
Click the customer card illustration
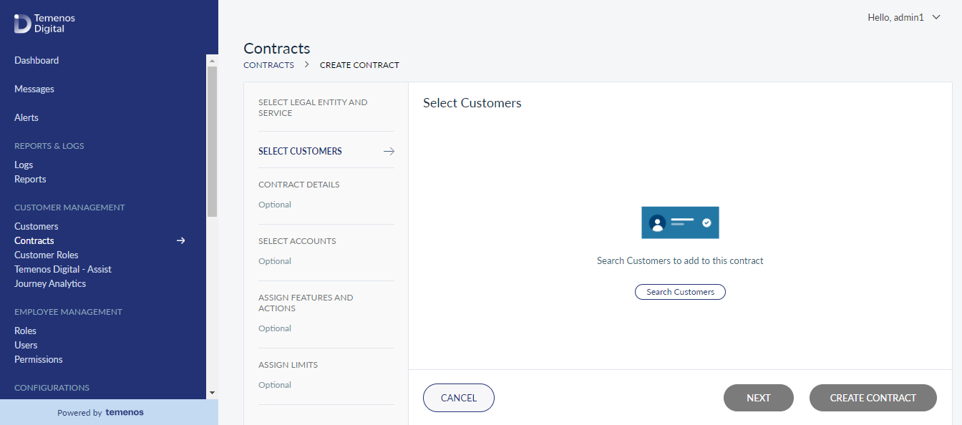coord(680,223)
